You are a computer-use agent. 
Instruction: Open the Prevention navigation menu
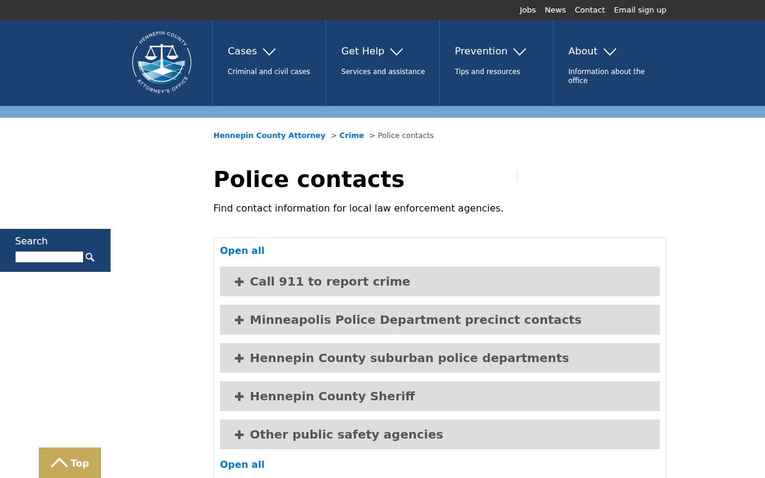pos(481,51)
